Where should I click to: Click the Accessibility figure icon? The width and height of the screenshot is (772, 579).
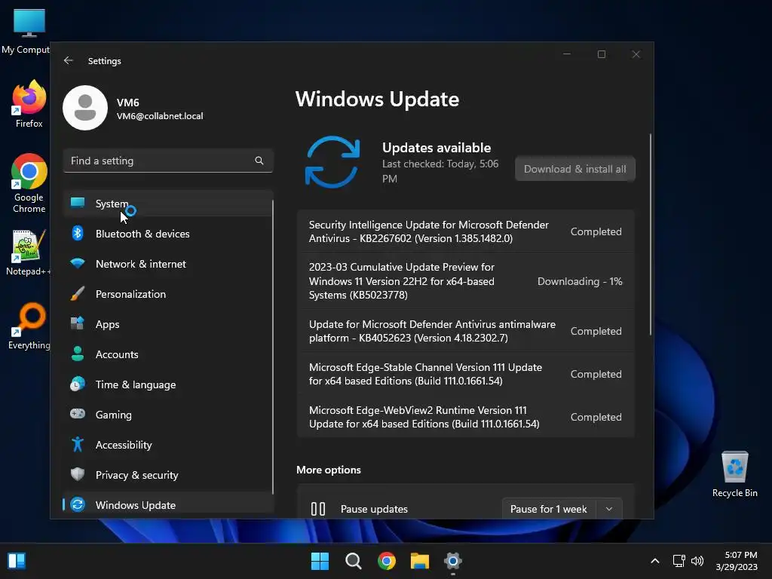(x=78, y=444)
